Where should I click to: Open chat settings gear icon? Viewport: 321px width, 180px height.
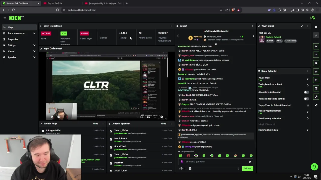click(238, 168)
